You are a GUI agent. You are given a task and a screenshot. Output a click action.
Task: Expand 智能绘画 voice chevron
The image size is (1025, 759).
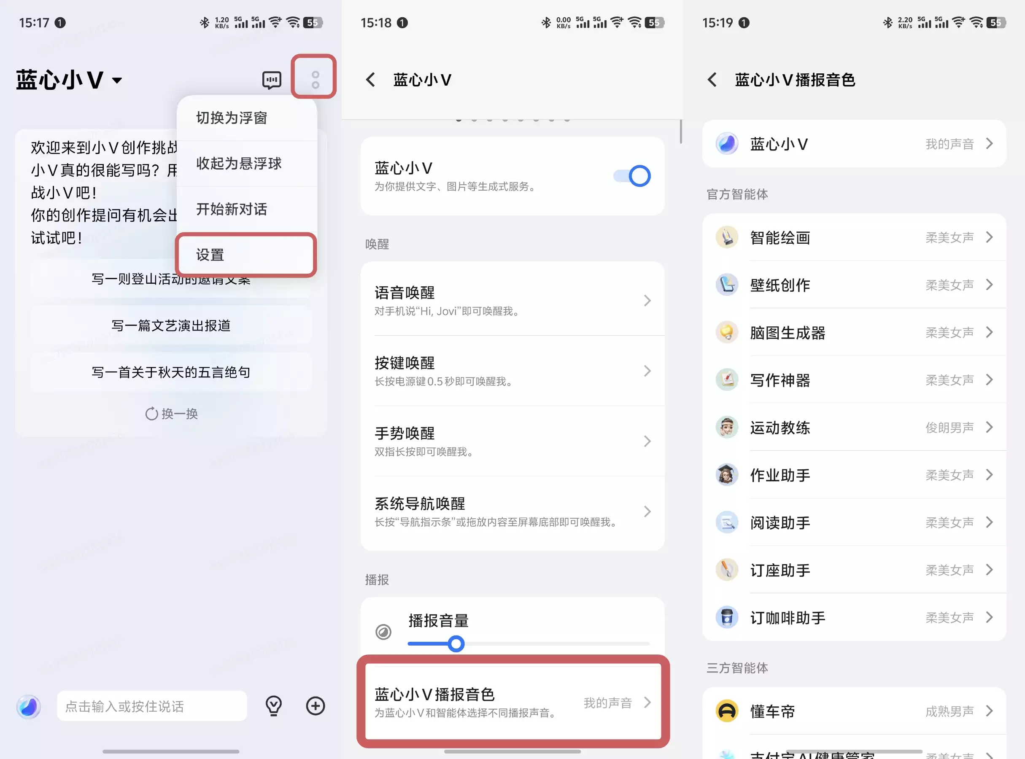pyautogui.click(x=990, y=237)
